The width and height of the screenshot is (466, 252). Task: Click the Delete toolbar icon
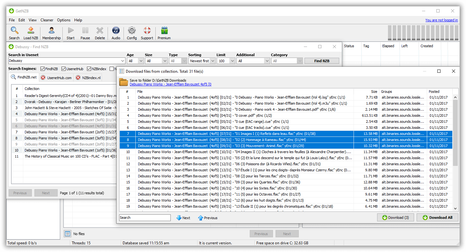point(100,31)
